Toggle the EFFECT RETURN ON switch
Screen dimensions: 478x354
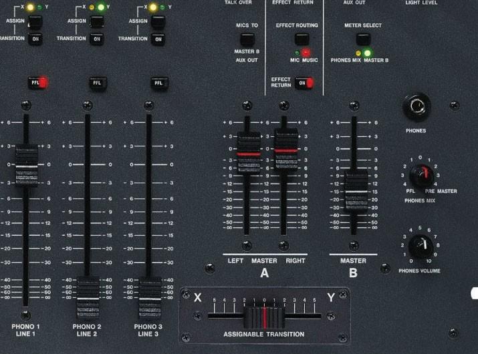[304, 83]
